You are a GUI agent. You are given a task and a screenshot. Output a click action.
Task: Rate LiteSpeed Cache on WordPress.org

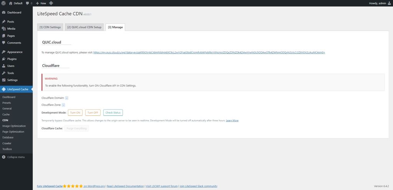[x=71, y=186]
